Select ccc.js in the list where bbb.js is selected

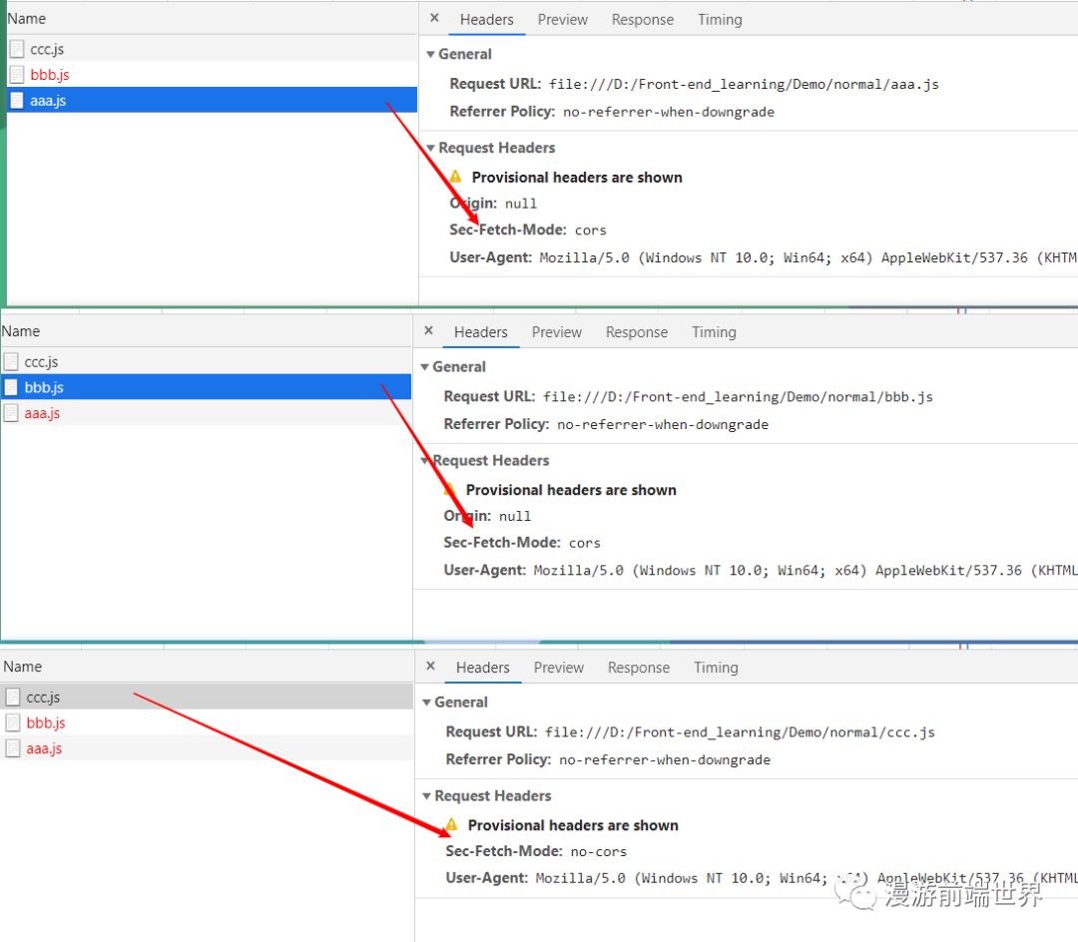(x=207, y=361)
